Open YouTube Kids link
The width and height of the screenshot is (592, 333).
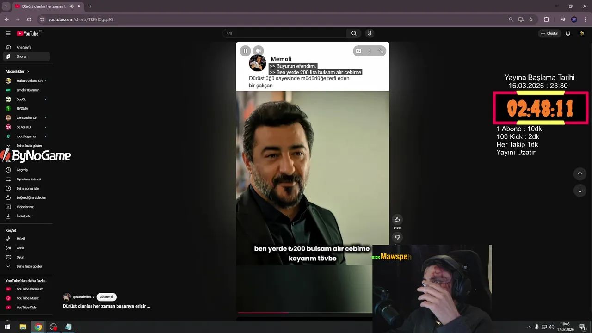26,308
